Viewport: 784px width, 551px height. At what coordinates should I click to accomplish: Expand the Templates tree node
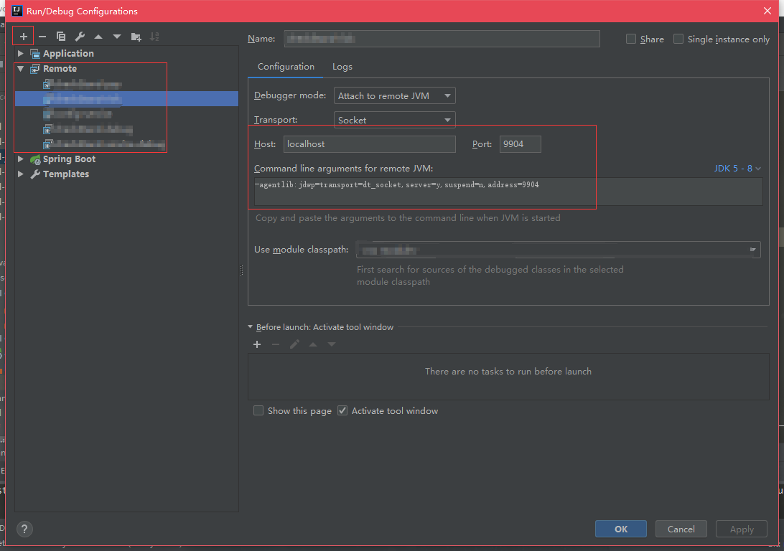[x=21, y=174]
